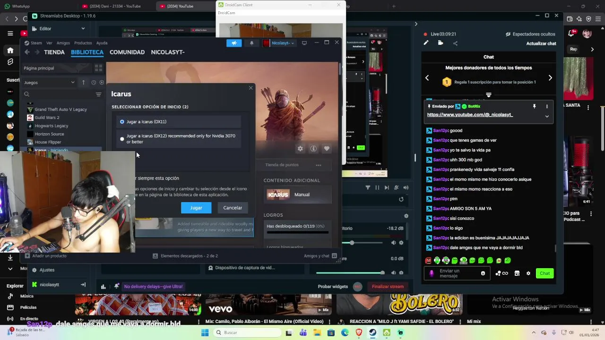Open the COMUNIDAD tab in Steam

127,52
